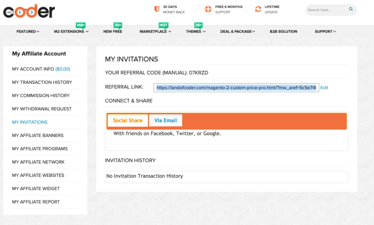Focus the Search here input box
The height and width of the screenshot is (225, 374).
tap(327, 10)
